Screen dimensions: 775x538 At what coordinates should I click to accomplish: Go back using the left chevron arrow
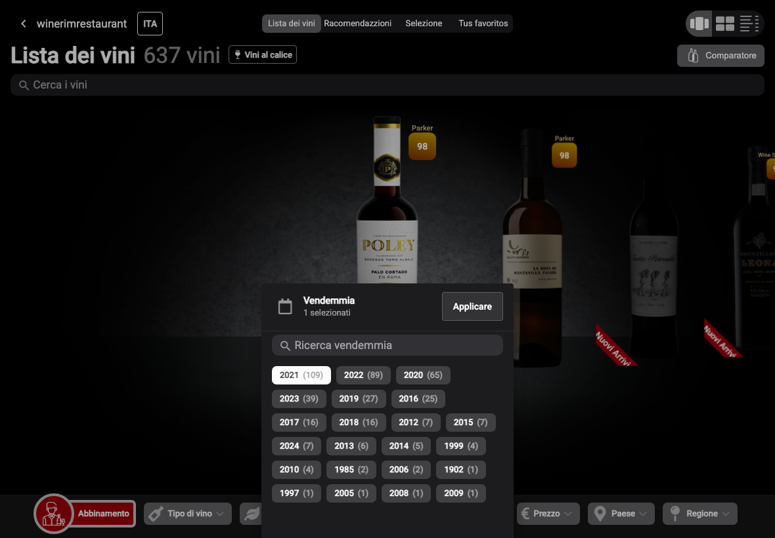click(x=23, y=24)
